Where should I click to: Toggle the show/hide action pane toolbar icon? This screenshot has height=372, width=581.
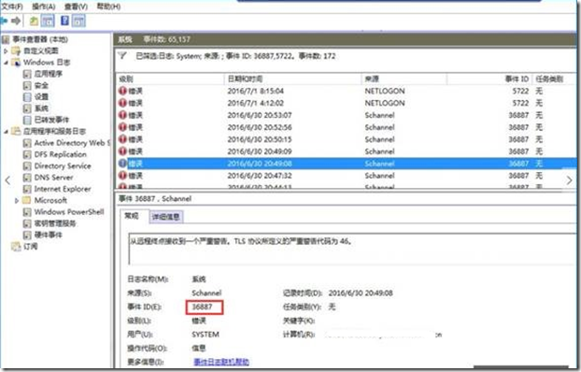click(78, 21)
